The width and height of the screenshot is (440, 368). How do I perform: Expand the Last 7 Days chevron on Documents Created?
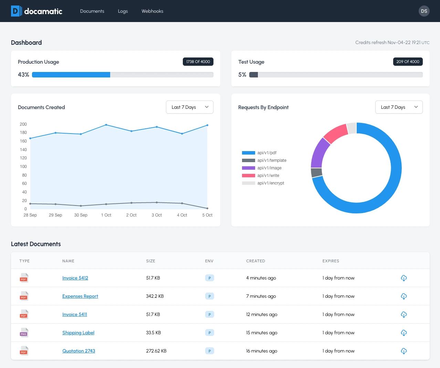tap(207, 107)
